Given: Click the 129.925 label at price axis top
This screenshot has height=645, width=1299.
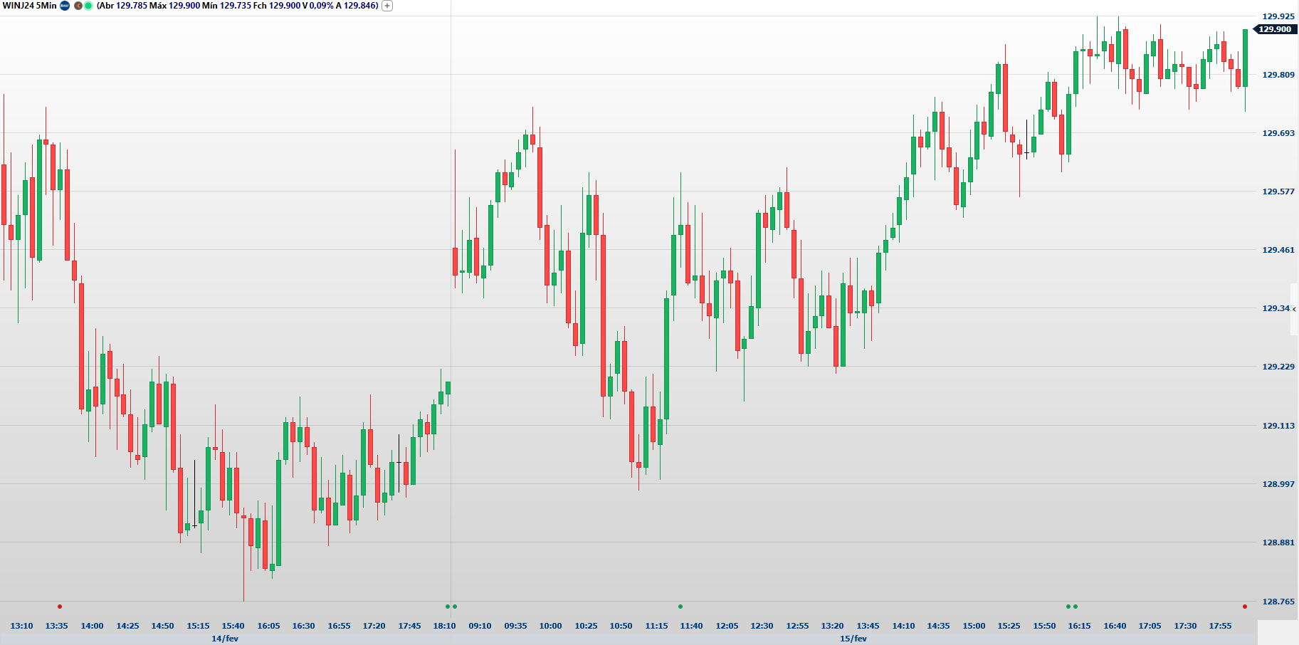Looking at the screenshot, I should point(1278,16).
